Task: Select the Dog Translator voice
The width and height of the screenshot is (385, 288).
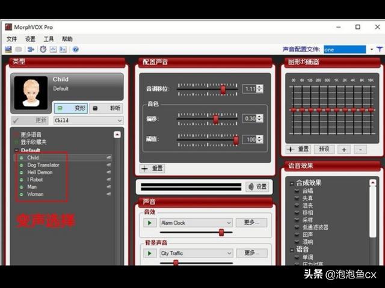Action: 43,165
